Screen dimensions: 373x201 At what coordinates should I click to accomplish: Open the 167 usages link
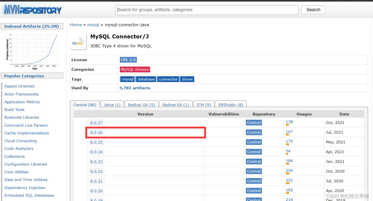(289, 132)
